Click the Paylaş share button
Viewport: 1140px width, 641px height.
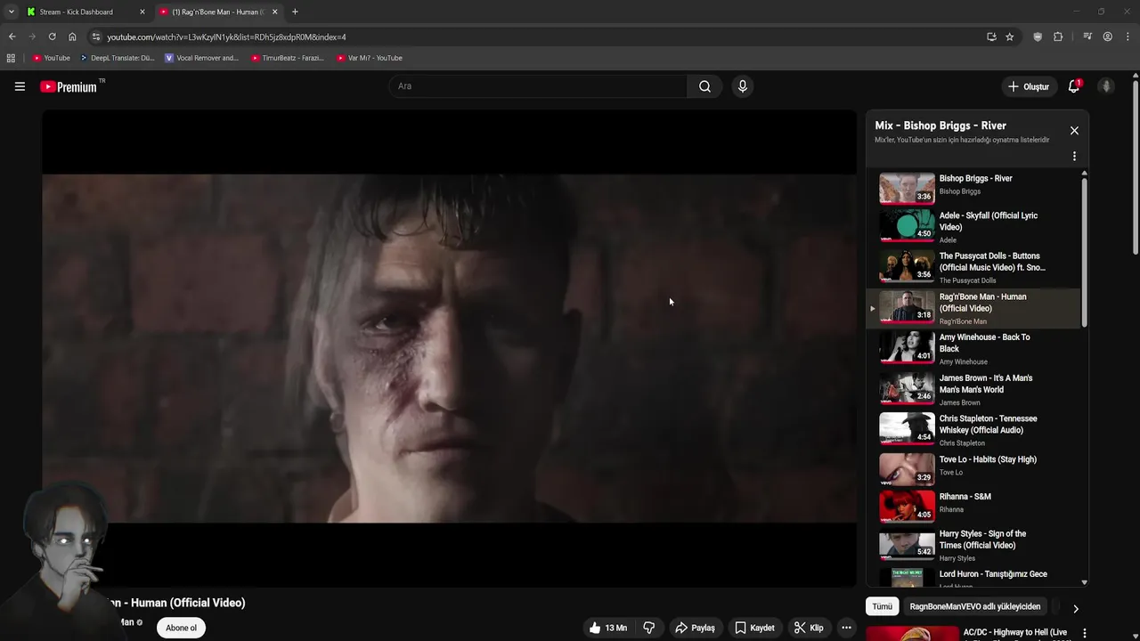pos(695,628)
